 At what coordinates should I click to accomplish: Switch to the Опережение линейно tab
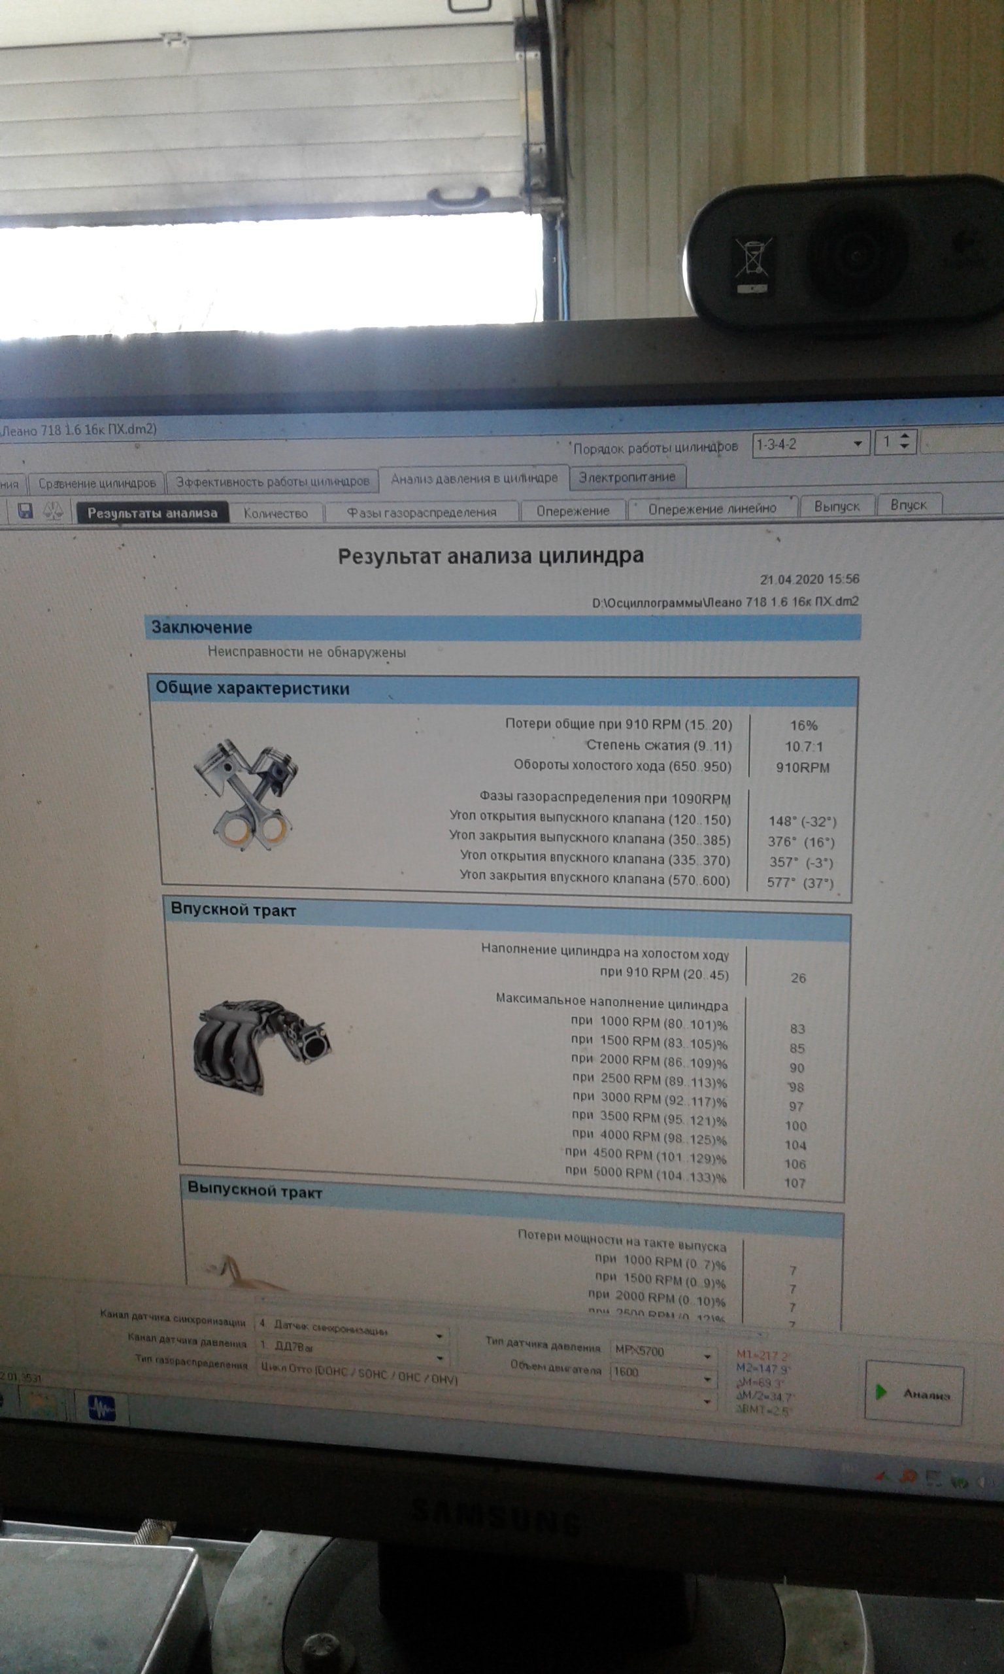712,509
